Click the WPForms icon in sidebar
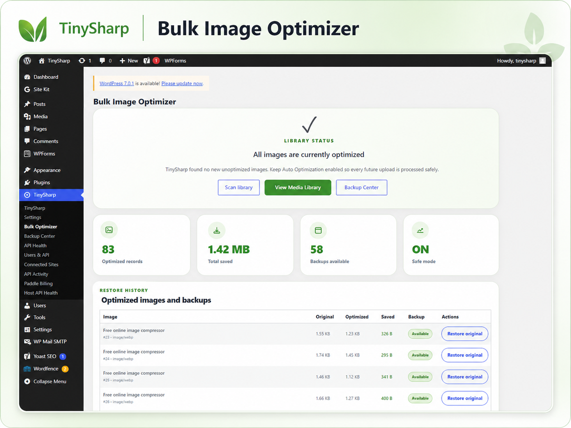This screenshot has height=428, width=571. pos(27,154)
